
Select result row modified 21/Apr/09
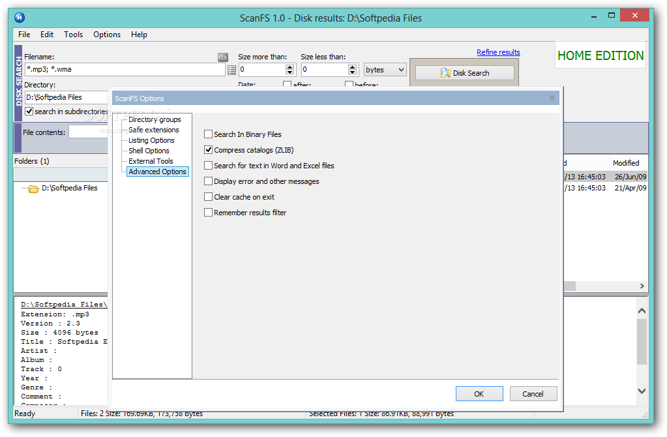pyautogui.click(x=606, y=188)
